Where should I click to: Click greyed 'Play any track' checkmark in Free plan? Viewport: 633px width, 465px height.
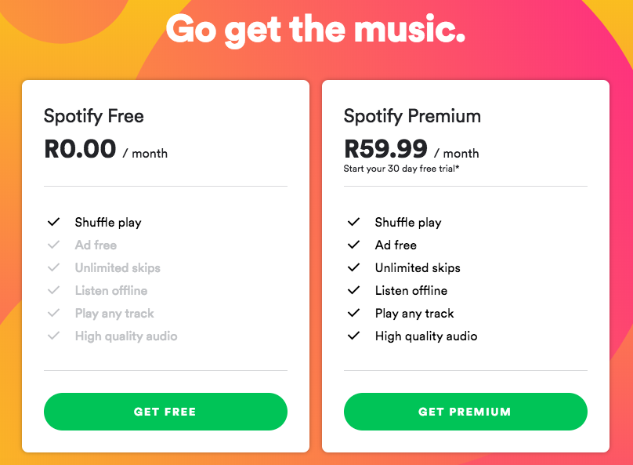click(53, 313)
